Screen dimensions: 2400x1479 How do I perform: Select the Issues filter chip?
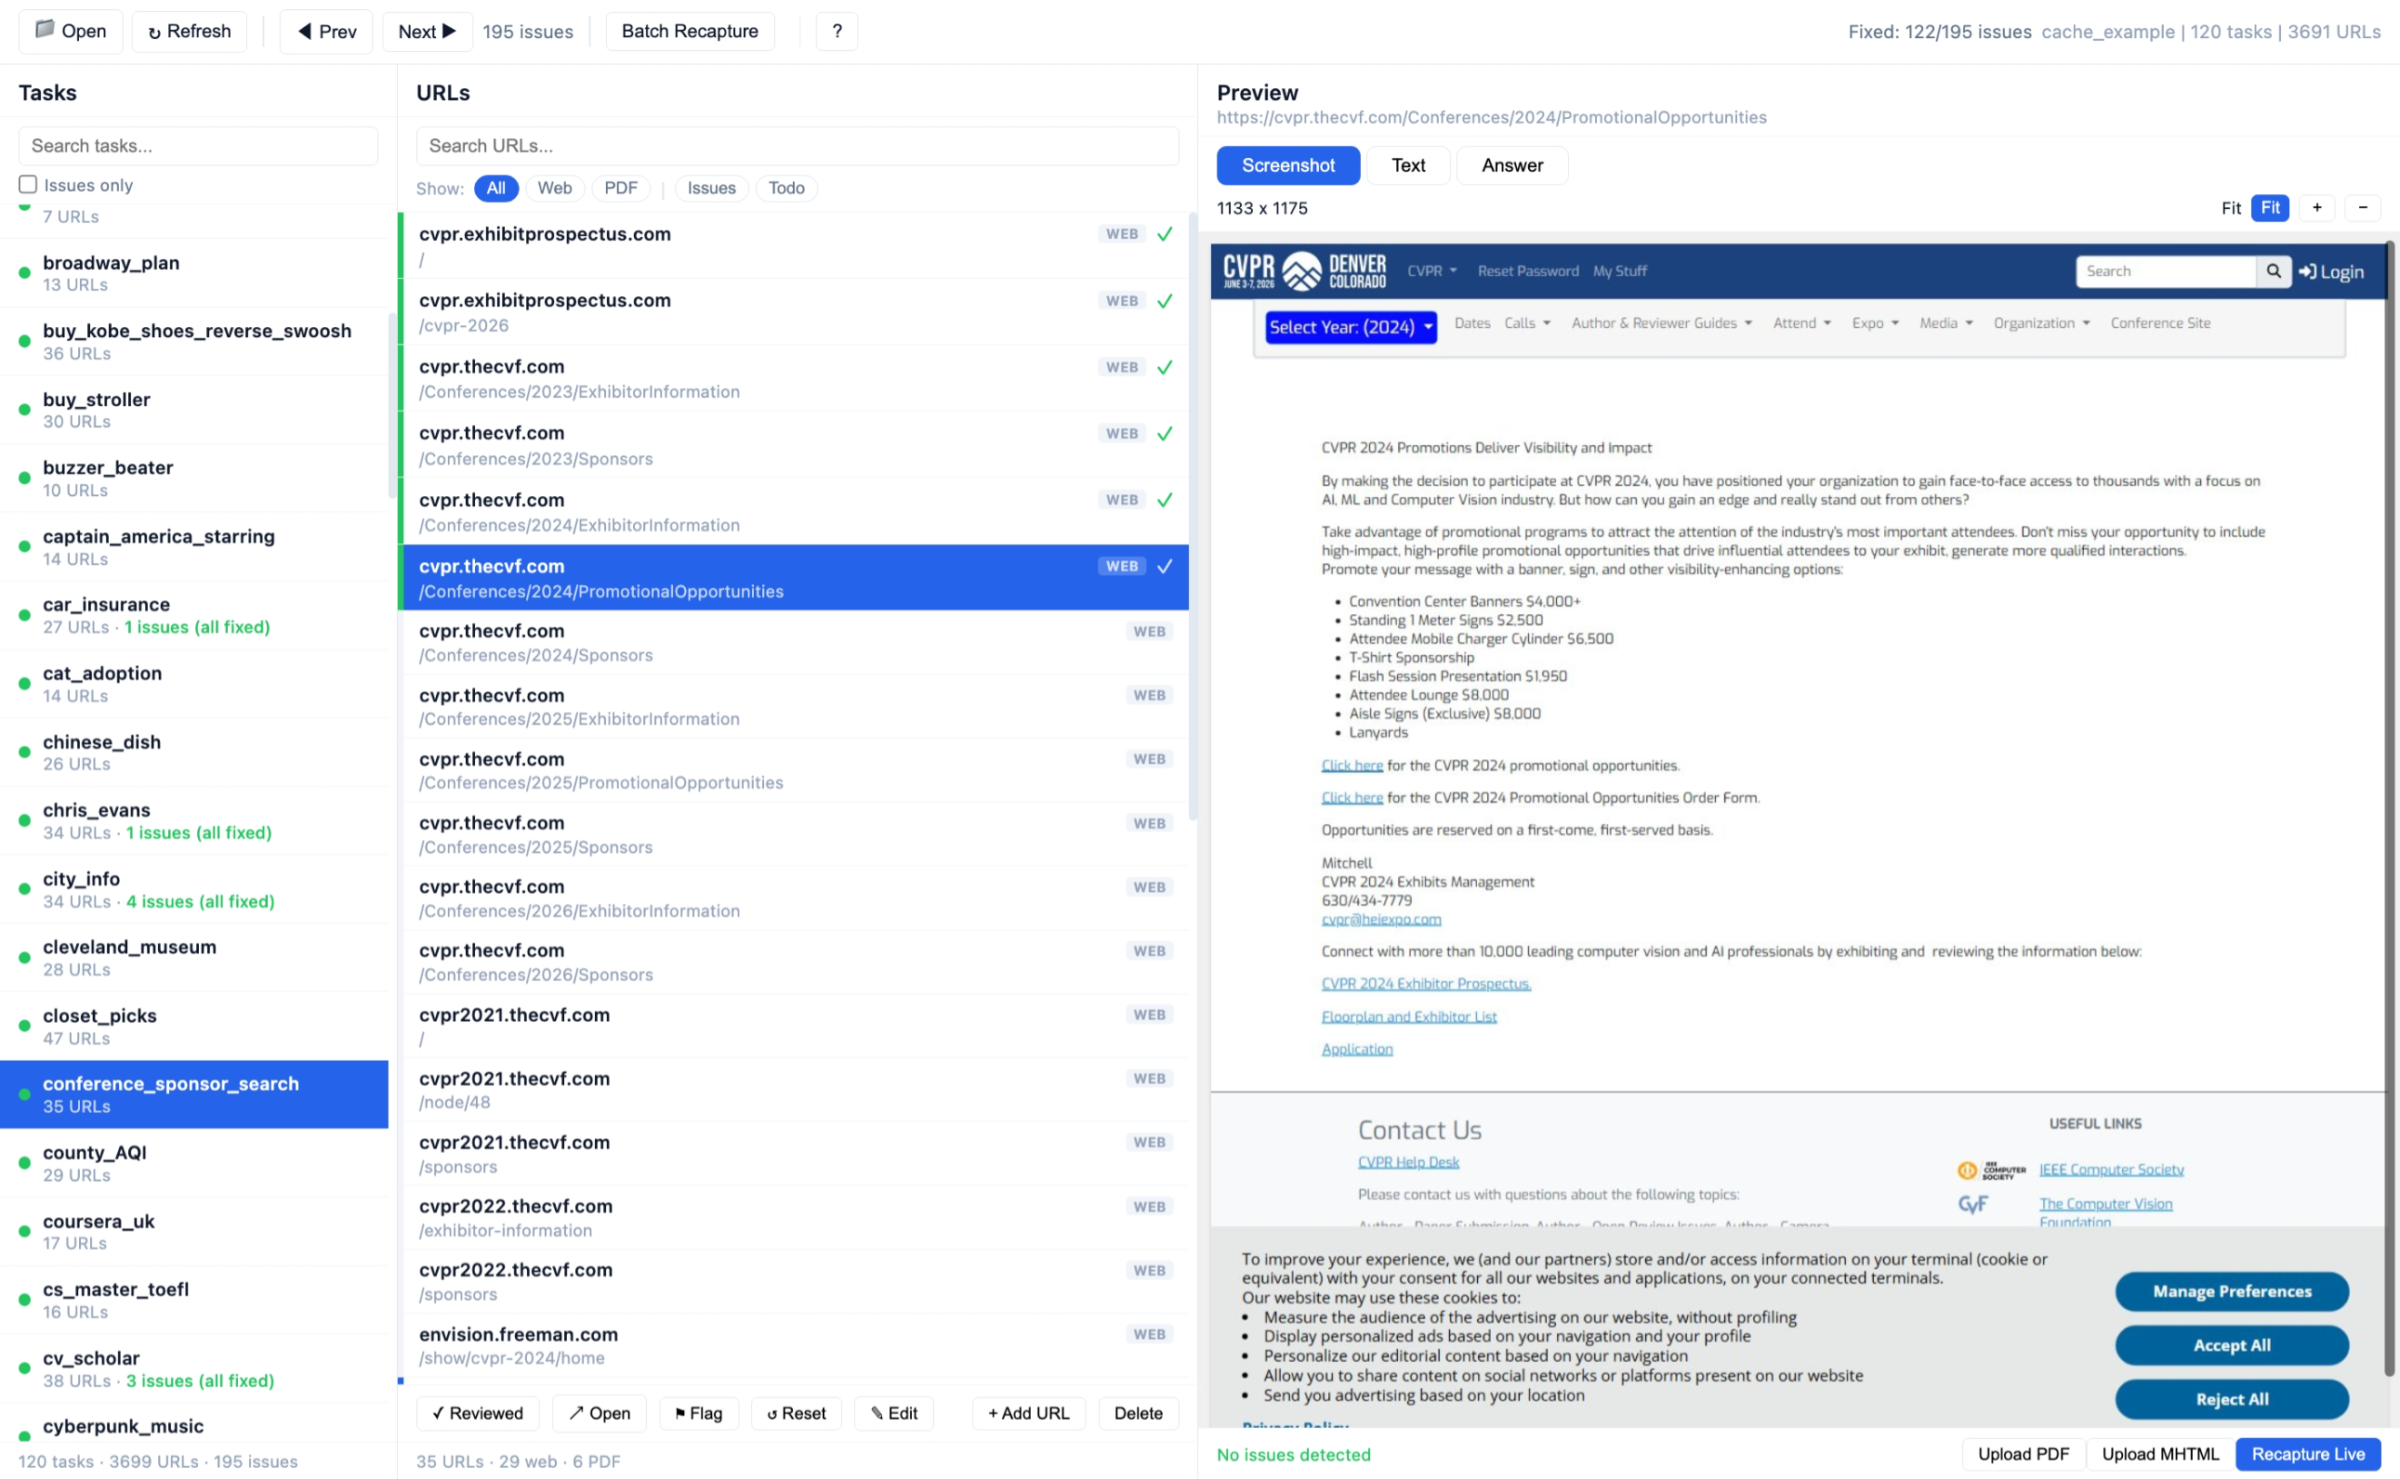[x=711, y=188]
